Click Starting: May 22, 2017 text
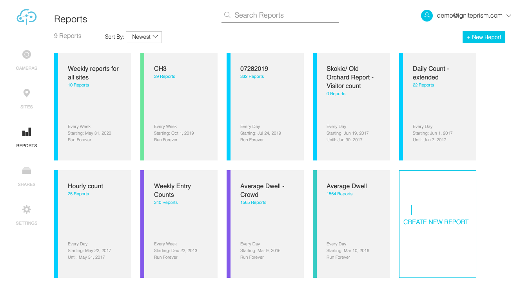 (x=89, y=250)
